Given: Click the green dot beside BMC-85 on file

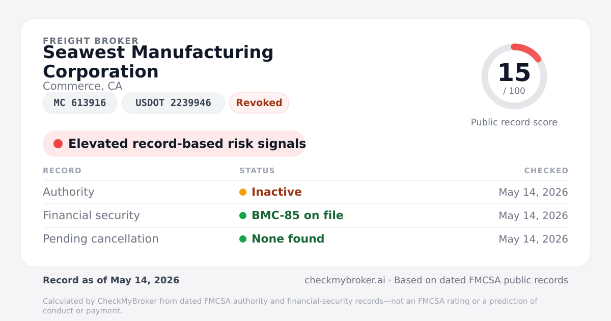Looking at the screenshot, I should (x=243, y=216).
